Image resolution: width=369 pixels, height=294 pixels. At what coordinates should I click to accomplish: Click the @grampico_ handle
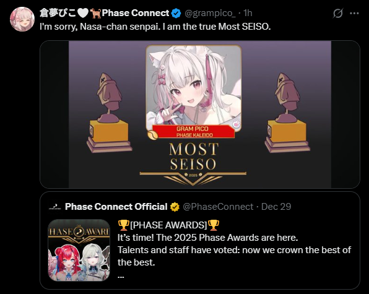pyautogui.click(x=210, y=13)
